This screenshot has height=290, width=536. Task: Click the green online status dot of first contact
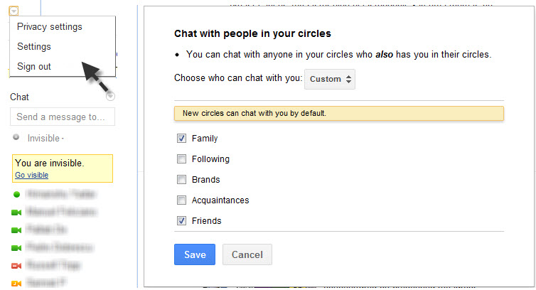pyautogui.click(x=16, y=195)
